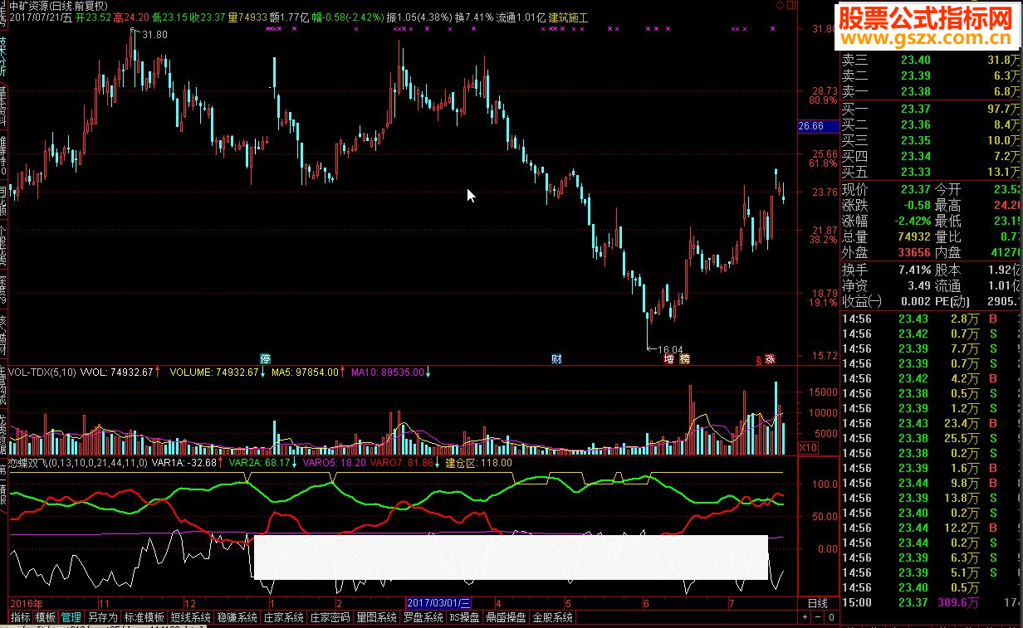Click the 另存为 tab

102,617
